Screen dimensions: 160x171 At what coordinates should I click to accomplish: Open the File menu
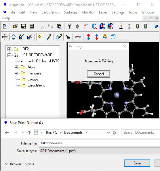click(x=12, y=12)
